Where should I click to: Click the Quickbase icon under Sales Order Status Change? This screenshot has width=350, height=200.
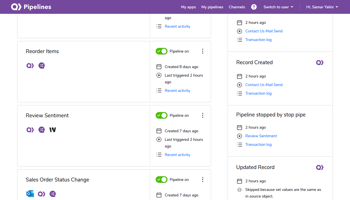point(42,194)
